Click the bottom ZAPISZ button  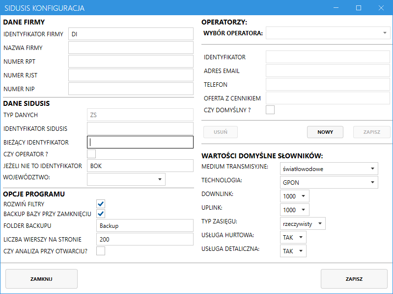[x=354, y=279]
